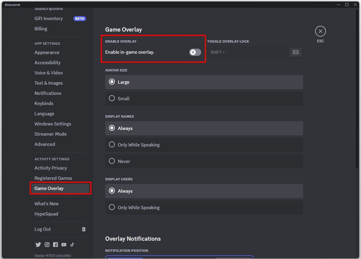Enable the in-game overlay toggle

(x=195, y=52)
